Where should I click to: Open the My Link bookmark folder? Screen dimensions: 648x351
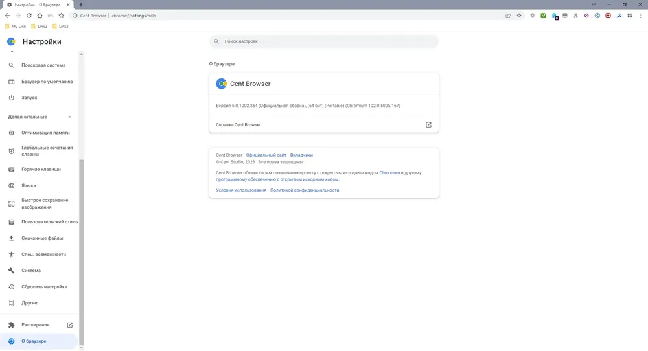coord(16,27)
